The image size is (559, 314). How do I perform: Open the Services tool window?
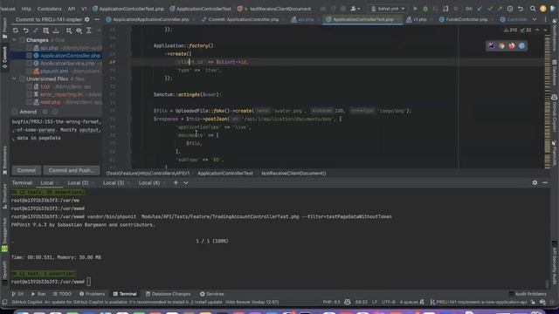point(211,294)
